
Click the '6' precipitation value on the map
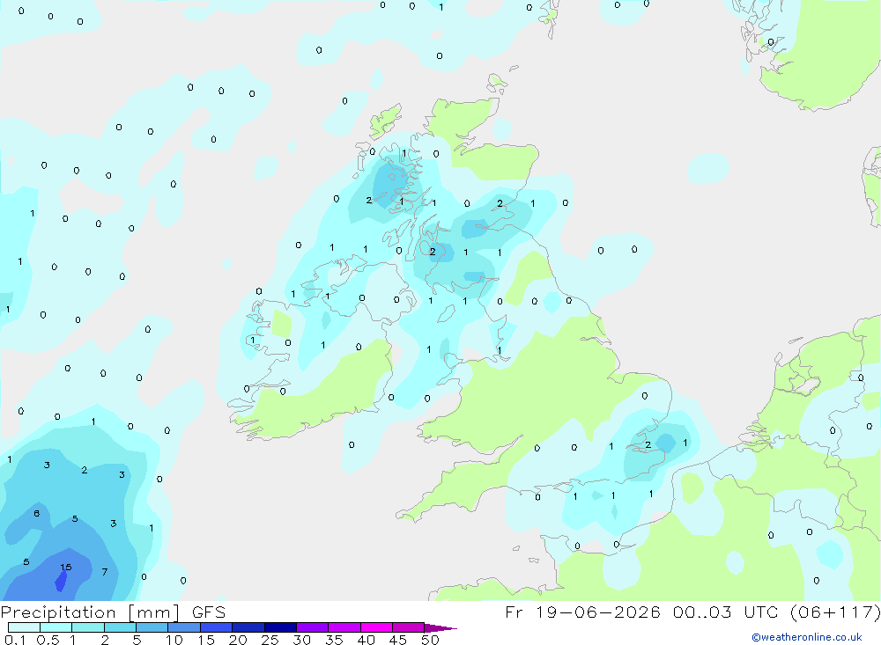click(x=36, y=514)
